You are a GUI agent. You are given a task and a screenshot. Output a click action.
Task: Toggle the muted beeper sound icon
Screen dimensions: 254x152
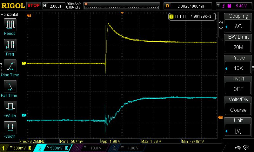(x=246, y=147)
